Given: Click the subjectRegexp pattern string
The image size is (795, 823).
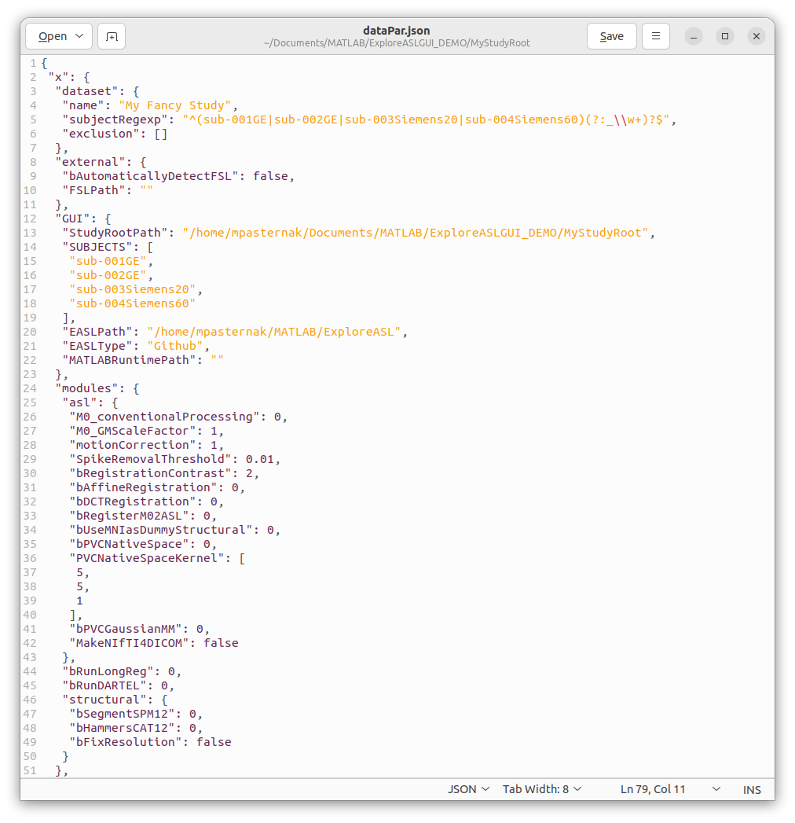Looking at the screenshot, I should coord(427,119).
